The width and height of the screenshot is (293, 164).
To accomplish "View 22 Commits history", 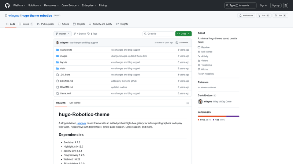I will pyautogui.click(x=182, y=43).
